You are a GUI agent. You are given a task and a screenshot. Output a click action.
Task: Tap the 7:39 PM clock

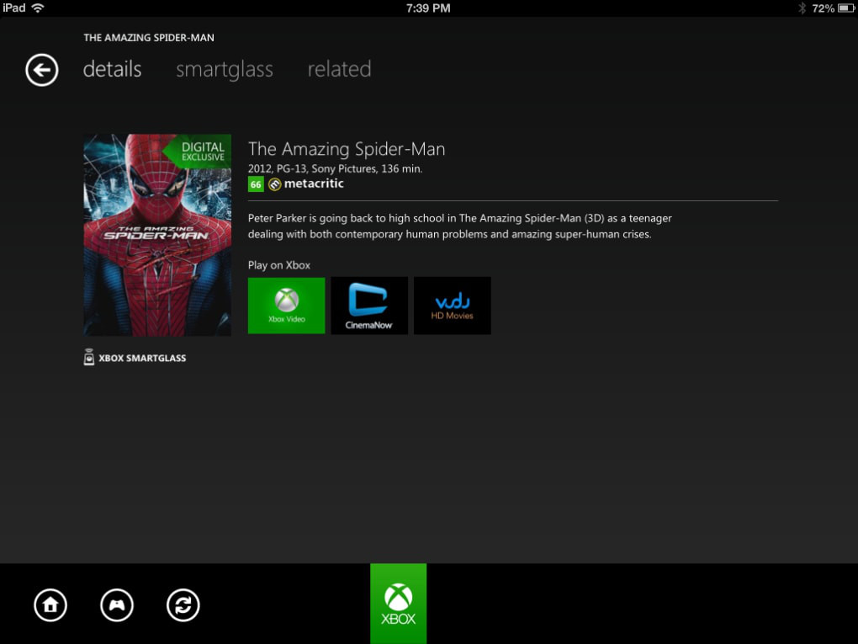428,8
